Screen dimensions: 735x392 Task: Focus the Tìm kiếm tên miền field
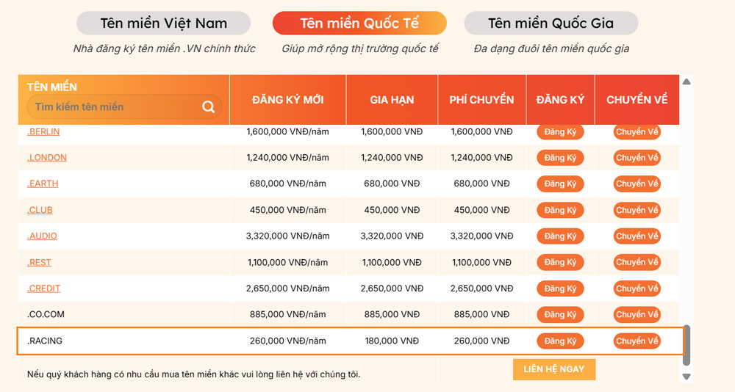click(x=117, y=106)
